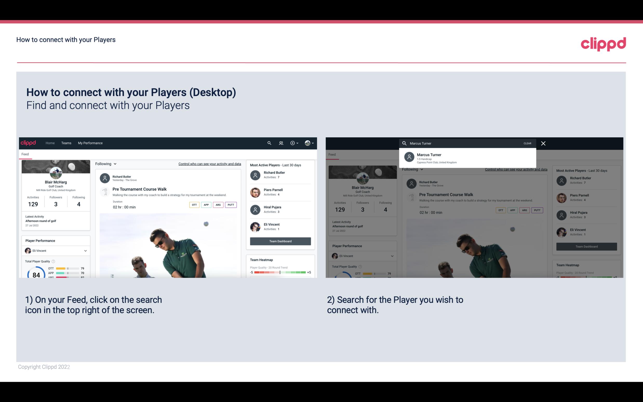
Task: Click the APP performance tag icon
Action: (x=206, y=205)
